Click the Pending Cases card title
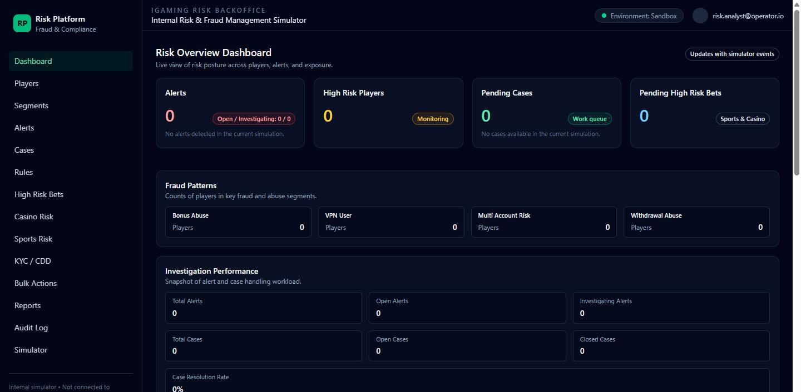The height and width of the screenshot is (392, 801). [507, 93]
